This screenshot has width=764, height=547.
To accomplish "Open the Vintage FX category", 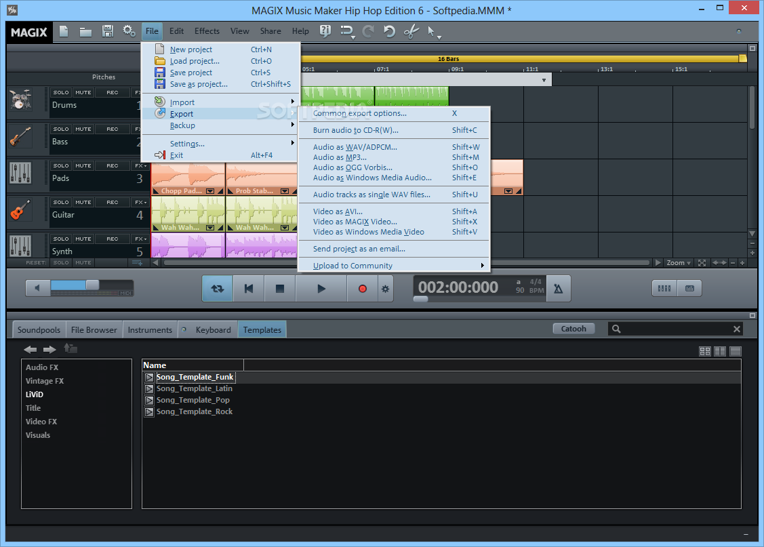I will point(45,381).
